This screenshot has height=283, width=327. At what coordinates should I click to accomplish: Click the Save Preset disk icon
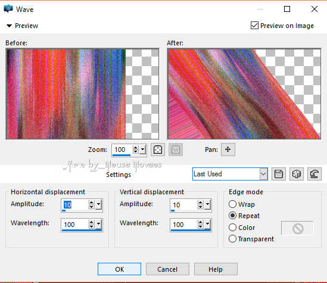[x=279, y=174]
